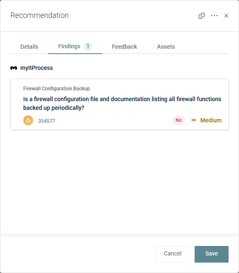Click the copy recommendation icon

202,16
